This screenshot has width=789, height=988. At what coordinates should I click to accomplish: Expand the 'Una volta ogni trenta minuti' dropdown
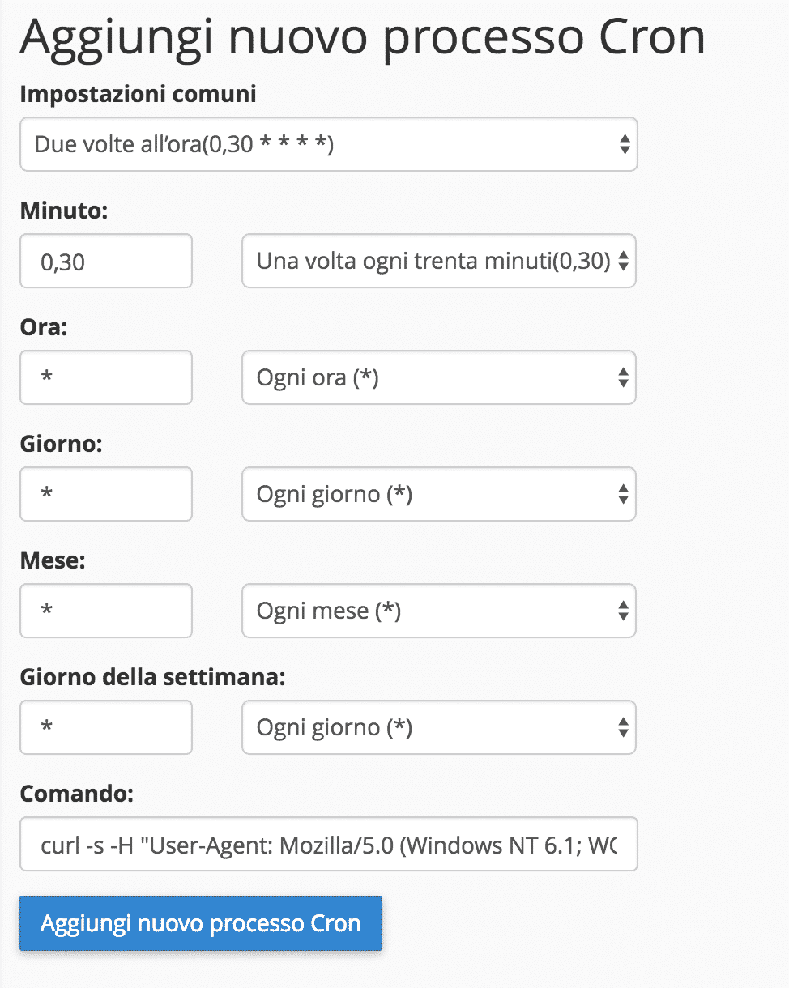pyautogui.click(x=438, y=261)
